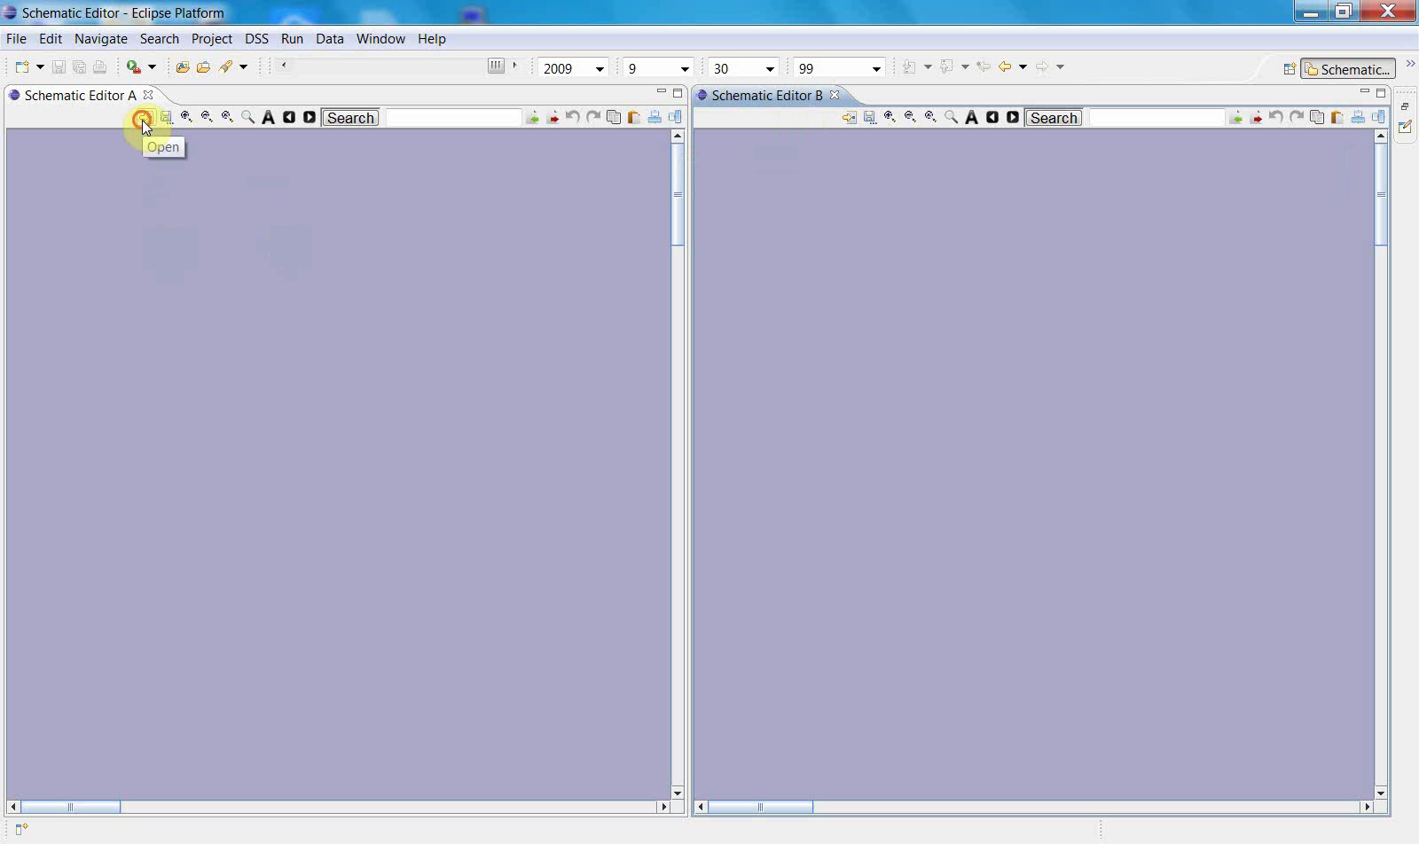Switch to Schematic Editor B tab
Screen dimensions: 1419x844
point(766,96)
